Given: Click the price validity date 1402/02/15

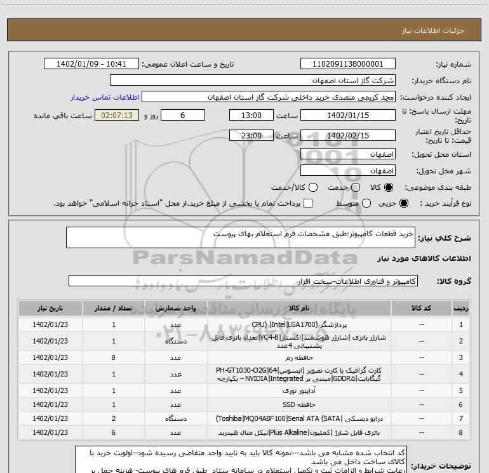Looking at the screenshot, I should 348,136.
